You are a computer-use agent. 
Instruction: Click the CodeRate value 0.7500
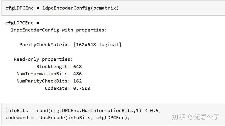coord(82,88)
